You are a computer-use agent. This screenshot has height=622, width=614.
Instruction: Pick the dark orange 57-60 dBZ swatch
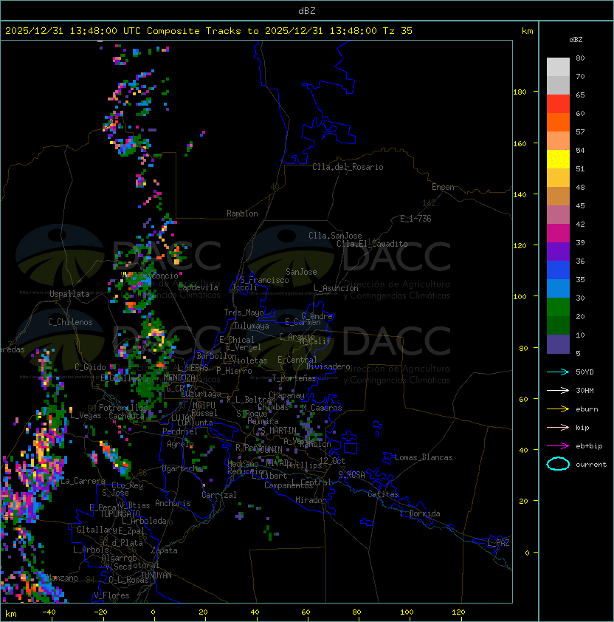[x=558, y=123]
